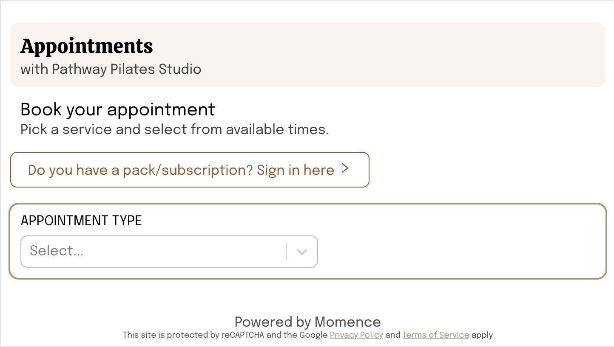Click the Select... placeholder text

pyautogui.click(x=57, y=251)
